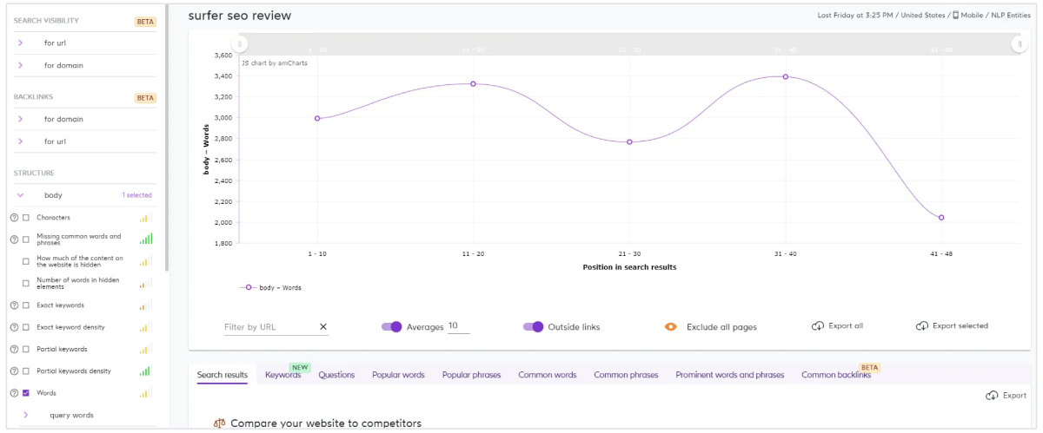Viewport: 1043px width, 433px height.
Task: Open the Common backlinks tab
Action: click(x=835, y=375)
